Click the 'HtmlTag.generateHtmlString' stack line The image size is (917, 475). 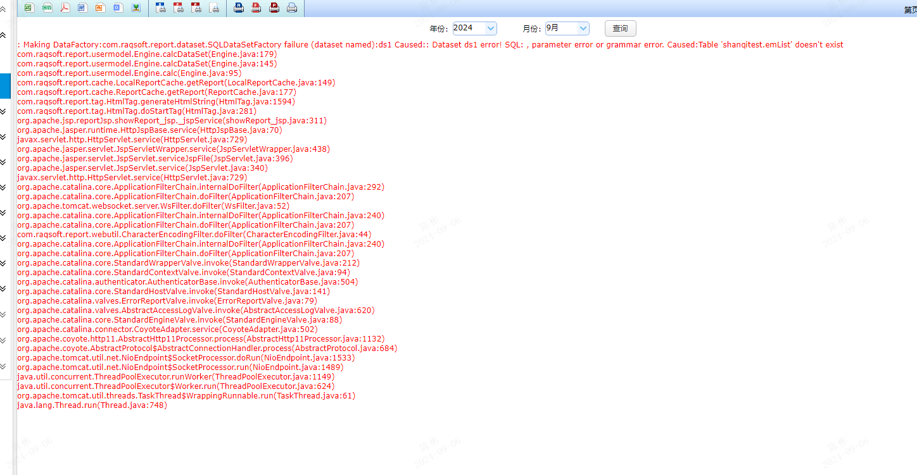tap(156, 102)
